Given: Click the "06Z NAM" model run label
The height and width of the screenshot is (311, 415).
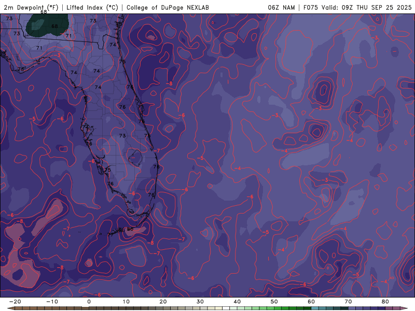Looking at the screenshot, I should pyautogui.click(x=281, y=7).
